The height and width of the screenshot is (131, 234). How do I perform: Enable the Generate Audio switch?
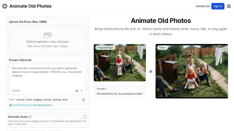pyautogui.click(x=83, y=117)
